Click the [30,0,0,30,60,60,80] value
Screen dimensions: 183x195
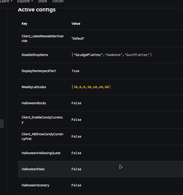(x=91, y=87)
